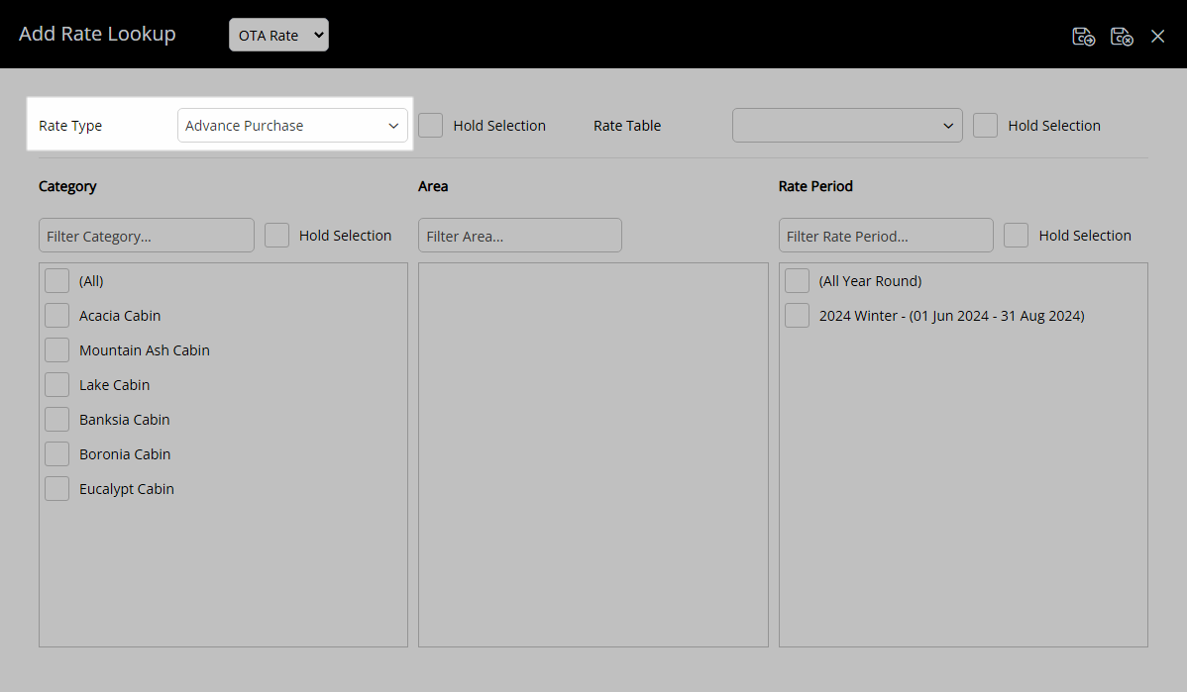This screenshot has height=692, width=1187.
Task: Tick Hold Selection beside Rate Type
Action: (x=431, y=126)
